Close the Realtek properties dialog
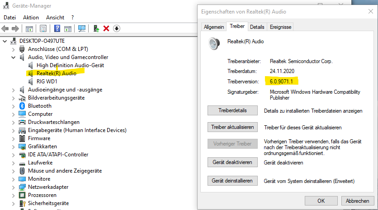Viewport: 378px width, 210px height. tap(371, 11)
